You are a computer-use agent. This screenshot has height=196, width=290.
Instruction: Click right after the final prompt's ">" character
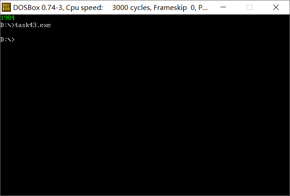(16, 39)
